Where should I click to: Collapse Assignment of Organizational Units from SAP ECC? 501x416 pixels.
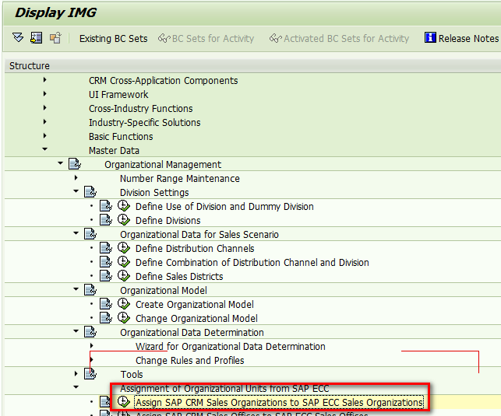76,387
